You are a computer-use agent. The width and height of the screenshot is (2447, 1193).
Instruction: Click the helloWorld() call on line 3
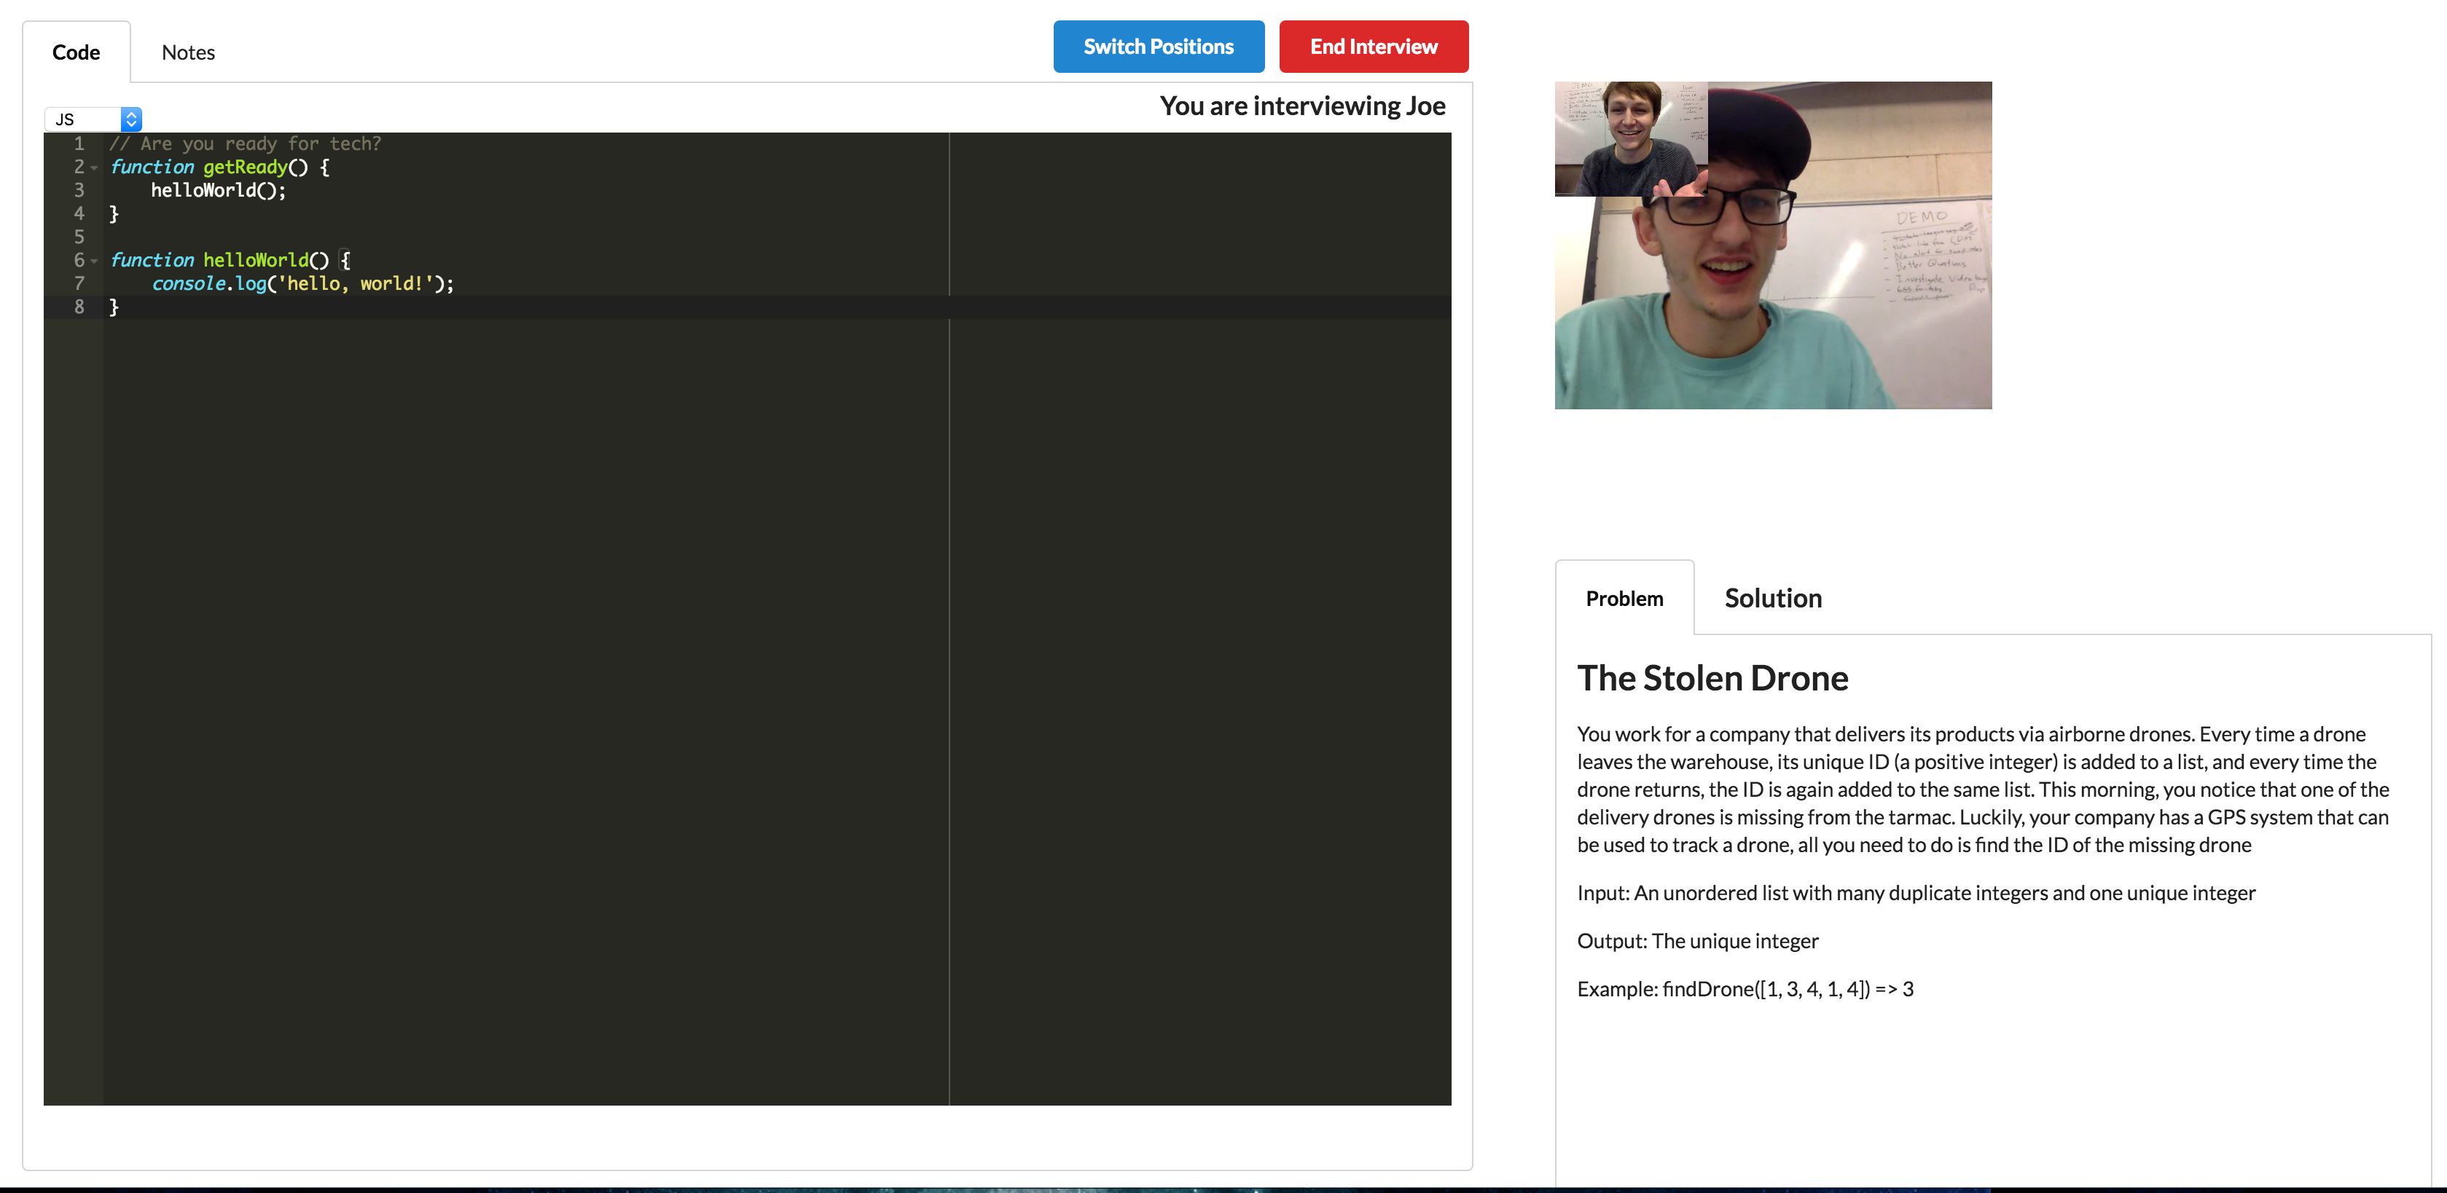click(x=218, y=191)
